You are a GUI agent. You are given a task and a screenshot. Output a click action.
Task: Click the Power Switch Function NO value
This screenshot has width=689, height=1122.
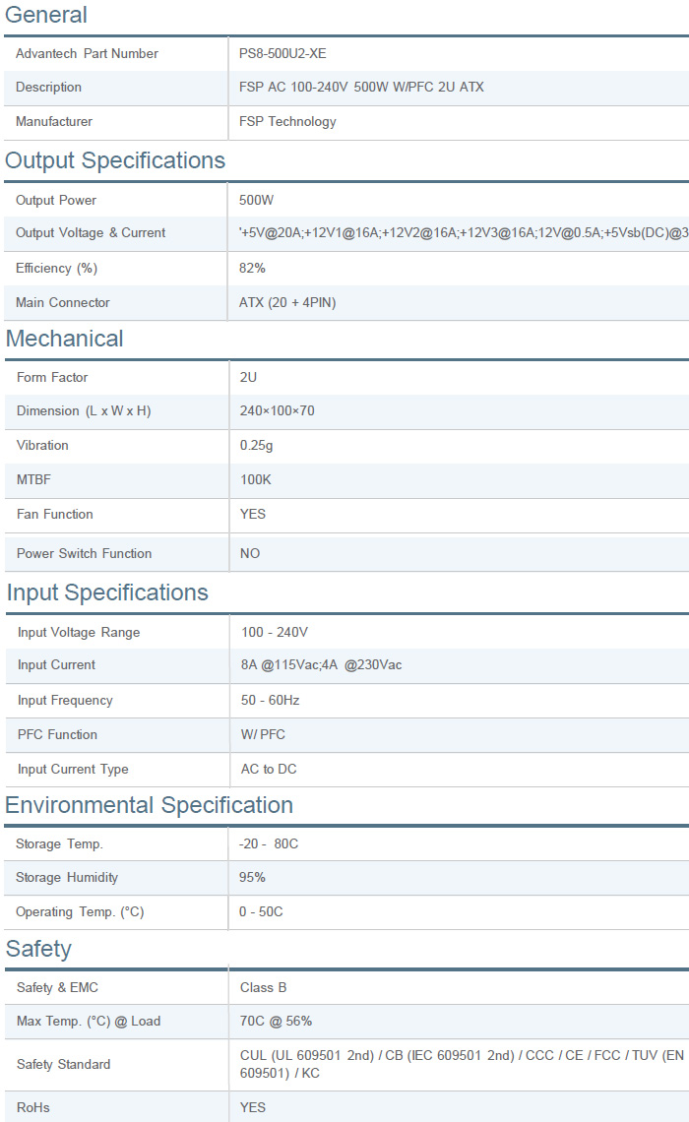pyautogui.click(x=250, y=553)
